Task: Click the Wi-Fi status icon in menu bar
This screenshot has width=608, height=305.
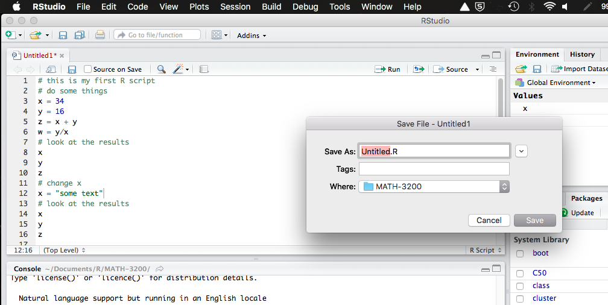Action: (549, 6)
